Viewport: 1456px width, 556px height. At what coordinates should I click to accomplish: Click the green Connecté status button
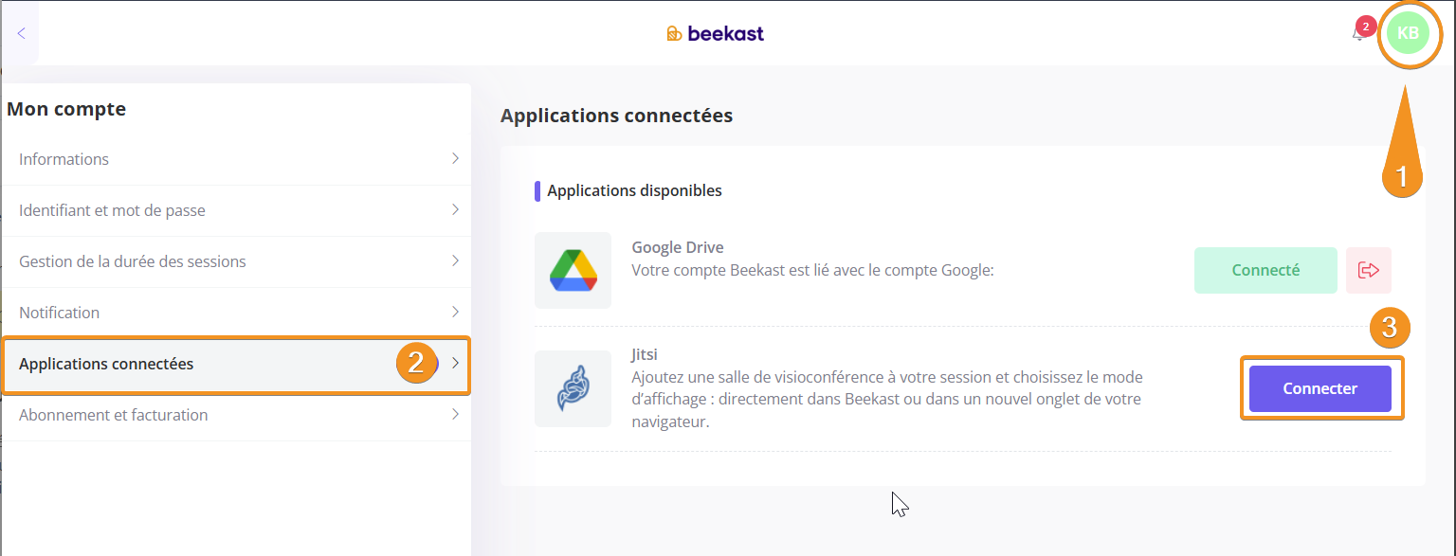pyautogui.click(x=1265, y=271)
